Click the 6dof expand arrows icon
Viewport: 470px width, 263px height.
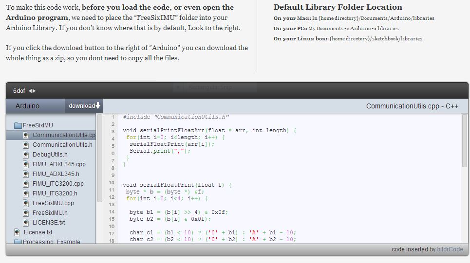pos(32,90)
